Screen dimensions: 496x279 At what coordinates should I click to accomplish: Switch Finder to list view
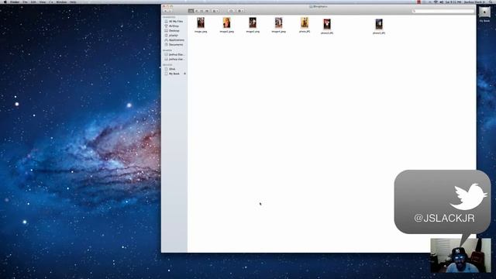coord(196,11)
